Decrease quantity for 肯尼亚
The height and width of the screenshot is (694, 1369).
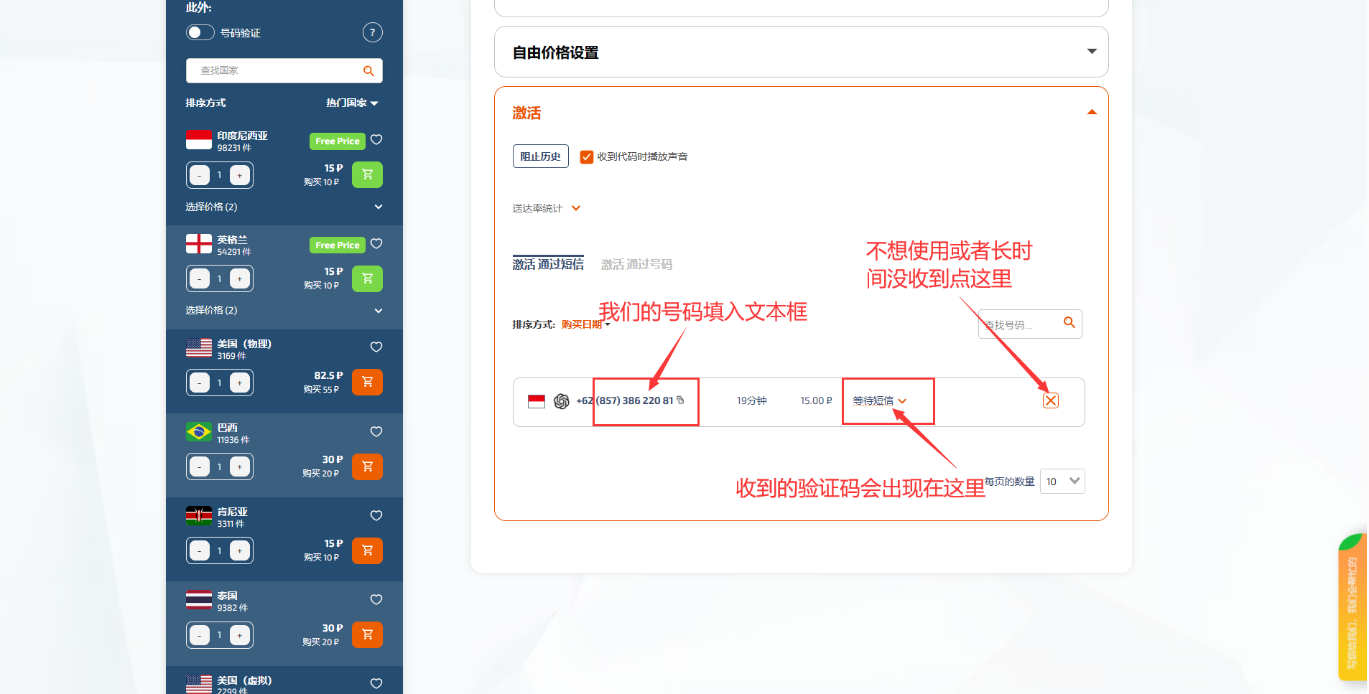(200, 550)
